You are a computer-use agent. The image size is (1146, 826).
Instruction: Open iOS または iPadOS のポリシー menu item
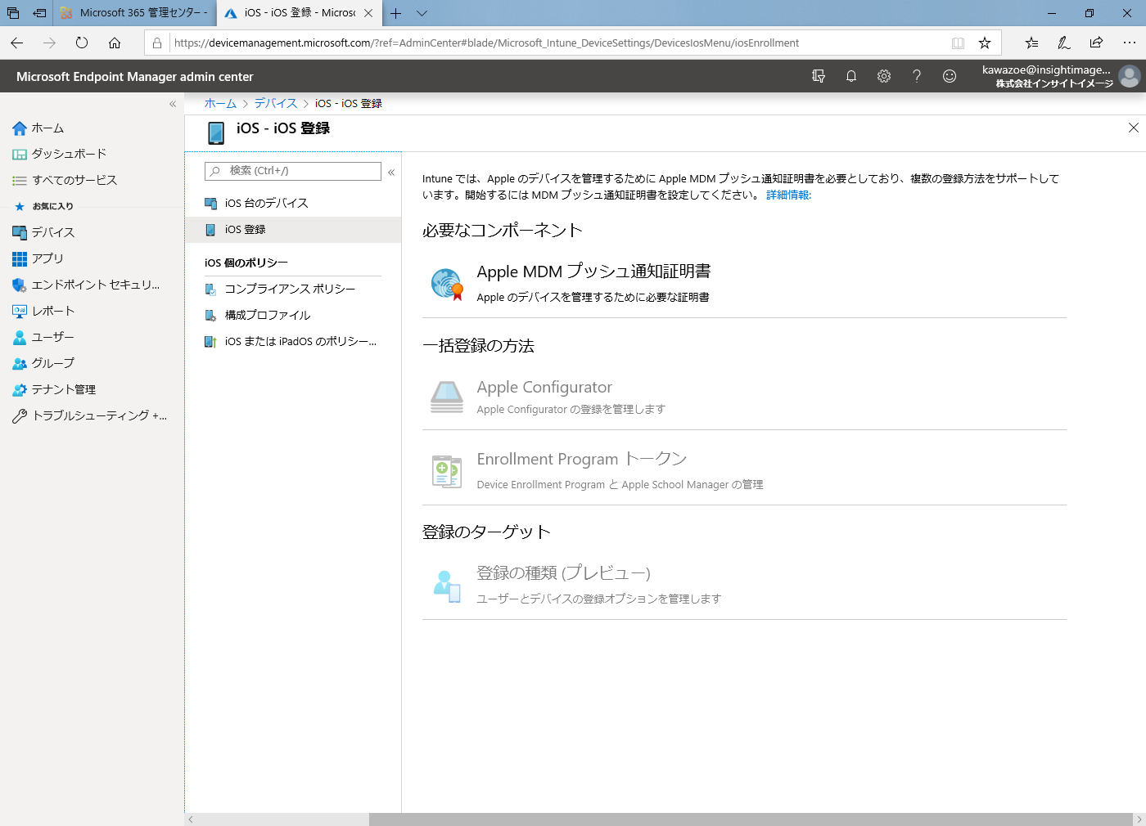pyautogui.click(x=293, y=341)
